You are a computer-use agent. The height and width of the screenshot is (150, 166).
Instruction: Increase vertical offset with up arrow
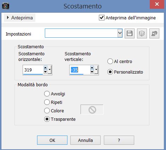(92, 68)
